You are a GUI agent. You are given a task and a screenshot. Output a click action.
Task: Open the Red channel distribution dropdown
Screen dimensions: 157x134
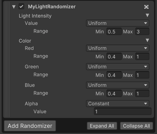(118, 48)
